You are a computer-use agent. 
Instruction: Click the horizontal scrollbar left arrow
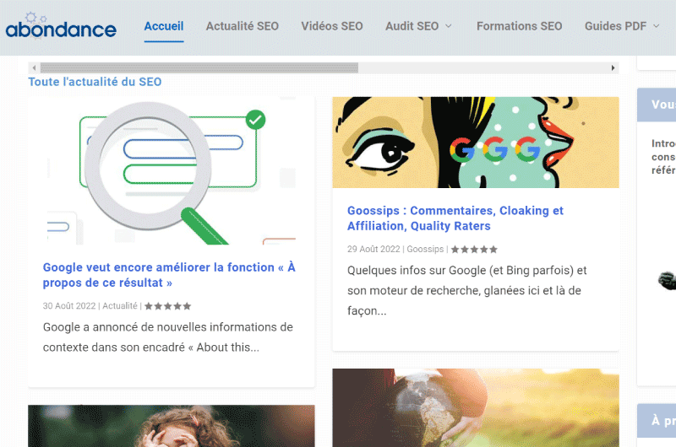(x=34, y=67)
